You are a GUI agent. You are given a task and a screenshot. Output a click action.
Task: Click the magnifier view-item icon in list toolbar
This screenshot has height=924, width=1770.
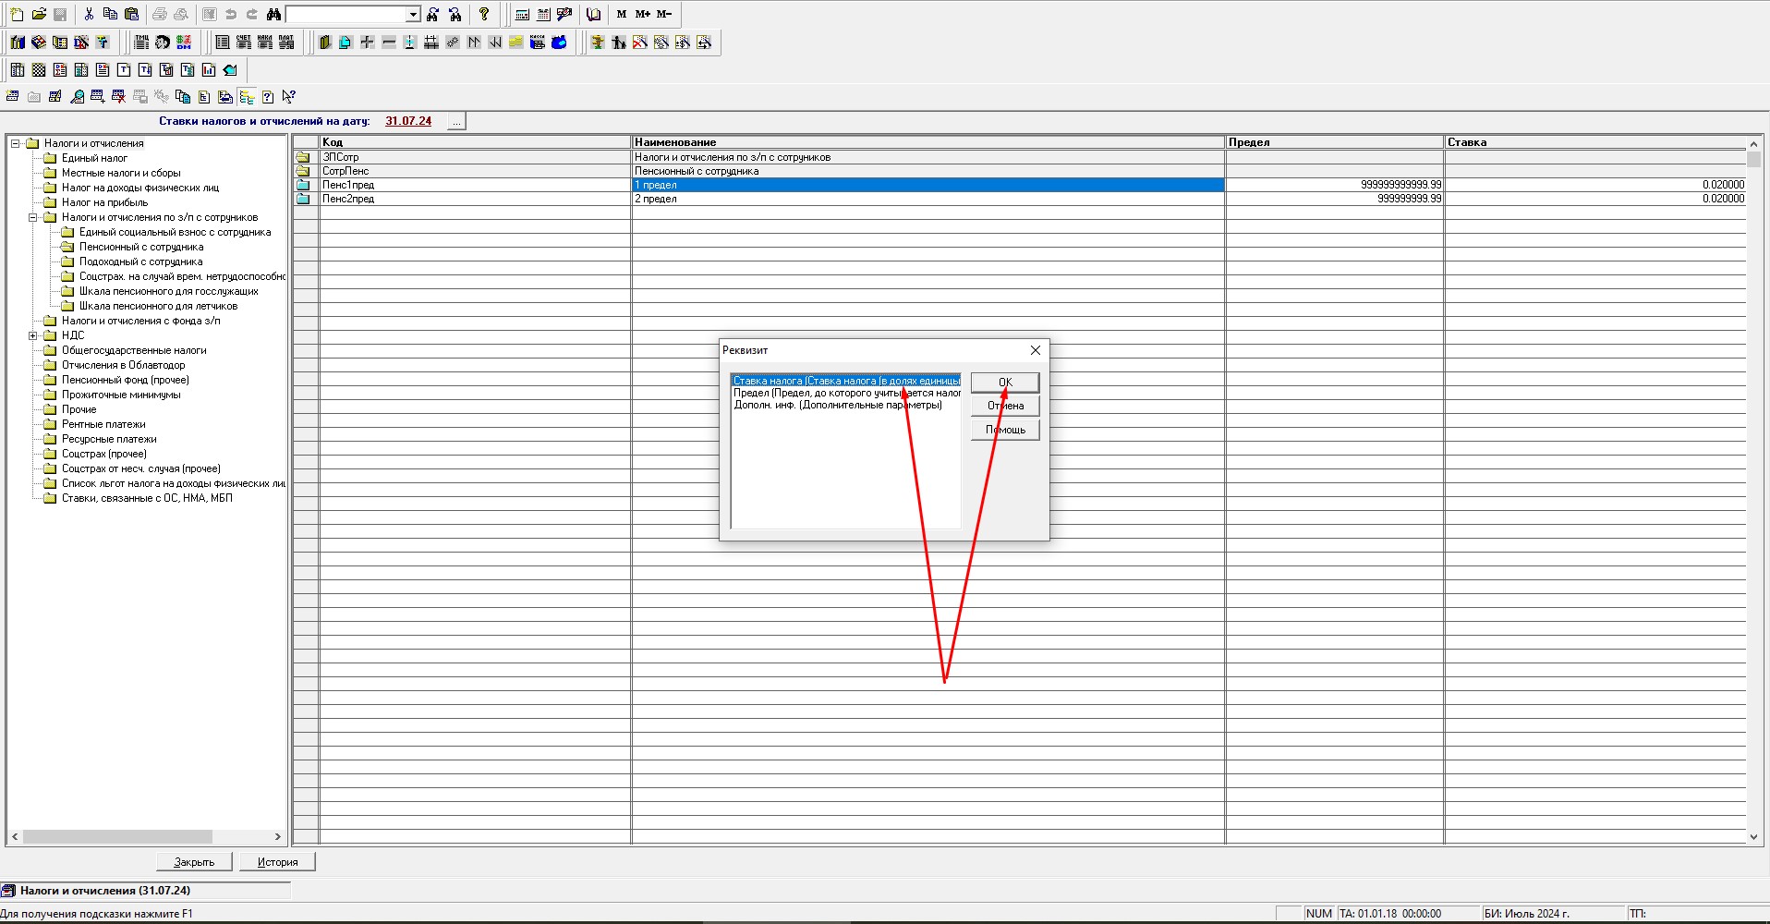tap(78, 96)
